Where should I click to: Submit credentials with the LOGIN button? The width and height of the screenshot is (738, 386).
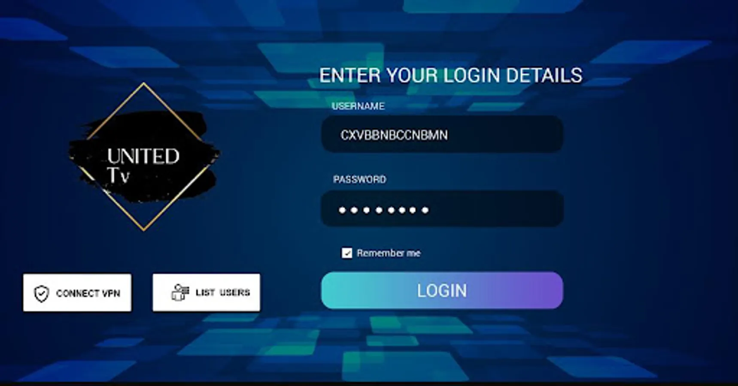point(442,290)
